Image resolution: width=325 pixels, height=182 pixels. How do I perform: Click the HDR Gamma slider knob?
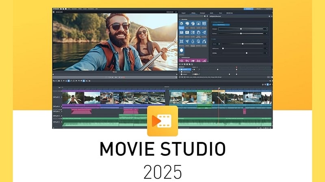[223, 49]
